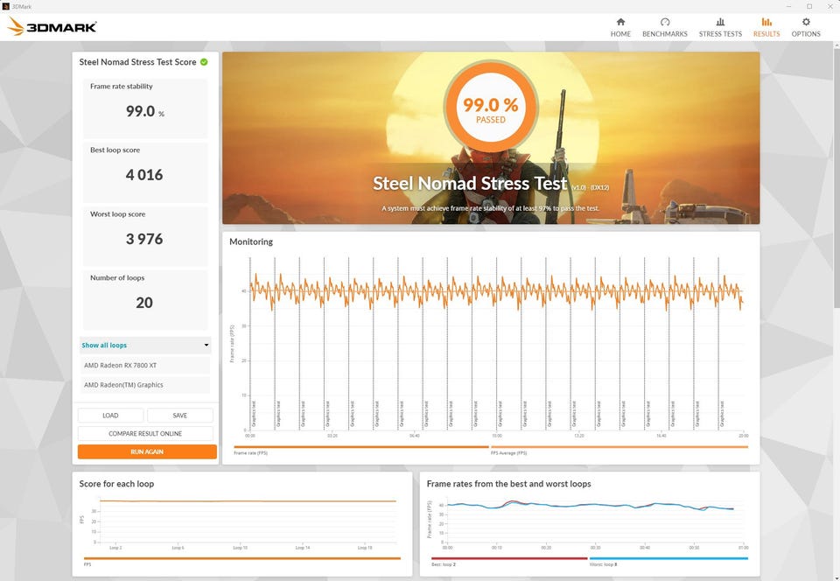Open the STRESS TESTS tab label
Viewport: 840px width, 581px height.
[x=720, y=34]
